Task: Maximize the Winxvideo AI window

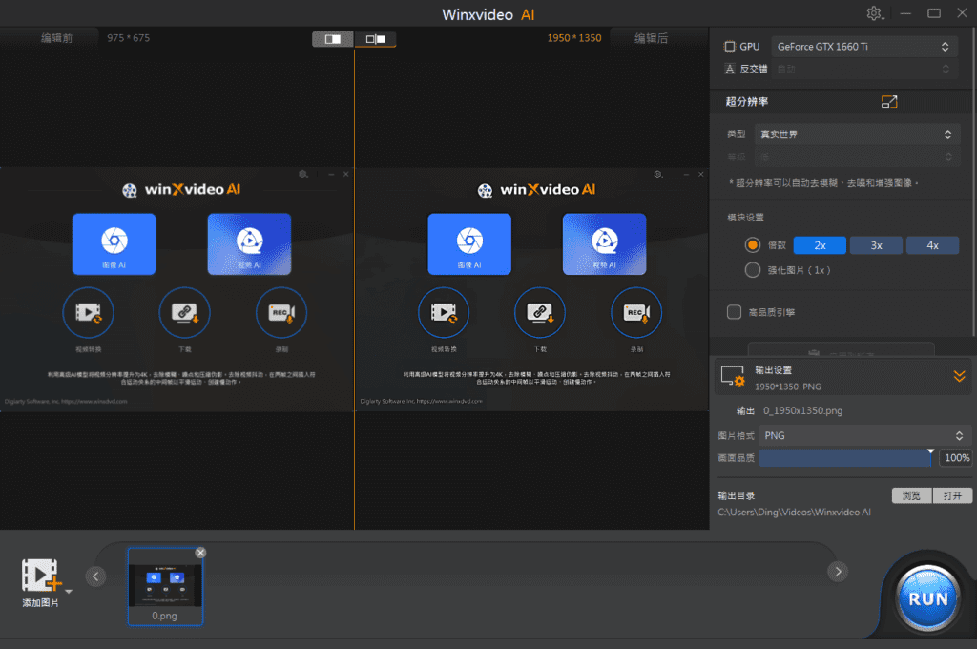Action: 933,13
